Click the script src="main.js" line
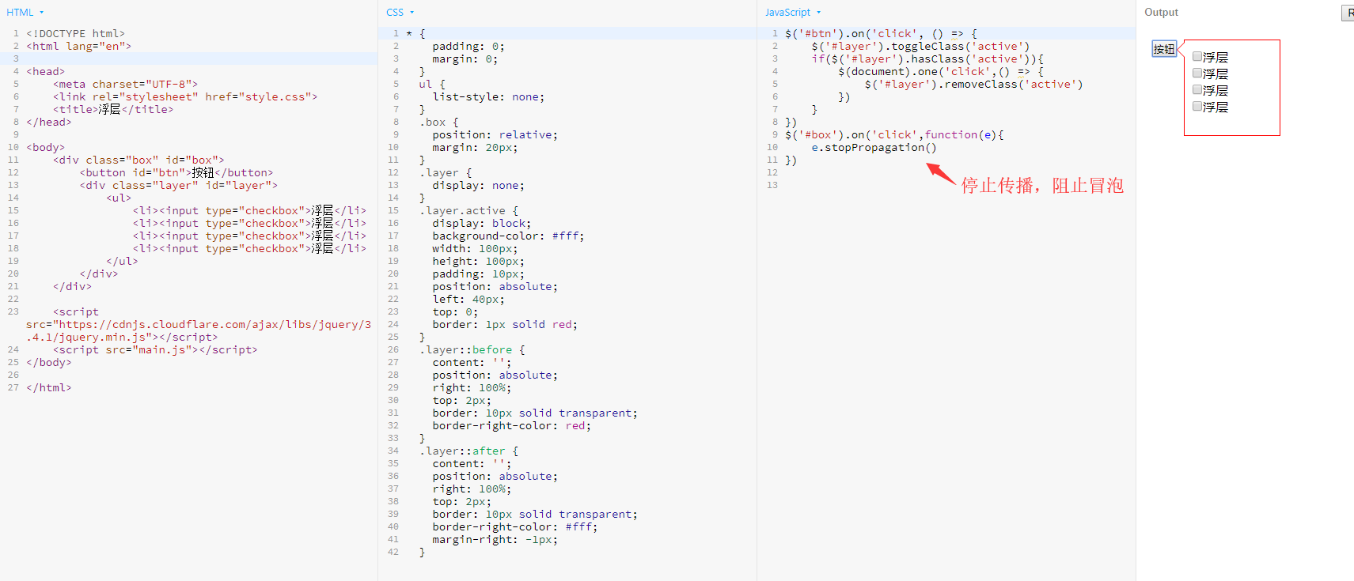The width and height of the screenshot is (1354, 581). (x=155, y=349)
